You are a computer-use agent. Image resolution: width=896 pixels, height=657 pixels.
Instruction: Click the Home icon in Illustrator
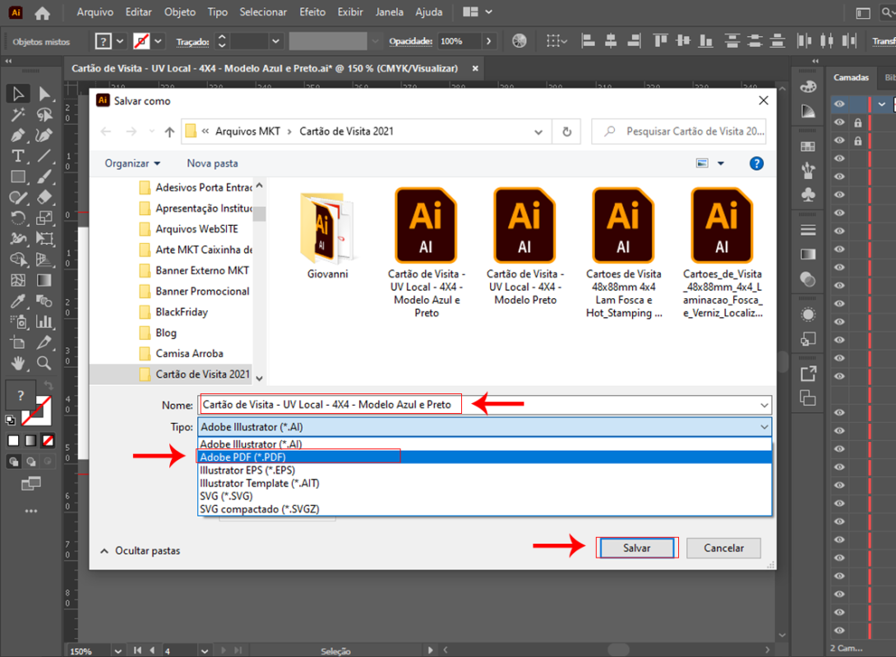(42, 12)
